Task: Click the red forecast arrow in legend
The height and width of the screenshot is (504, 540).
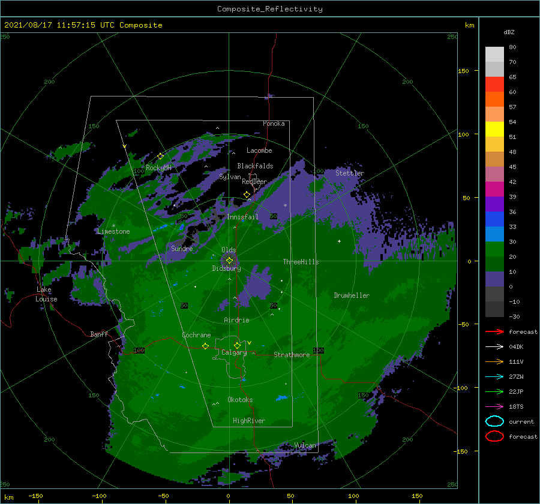Action: point(494,331)
